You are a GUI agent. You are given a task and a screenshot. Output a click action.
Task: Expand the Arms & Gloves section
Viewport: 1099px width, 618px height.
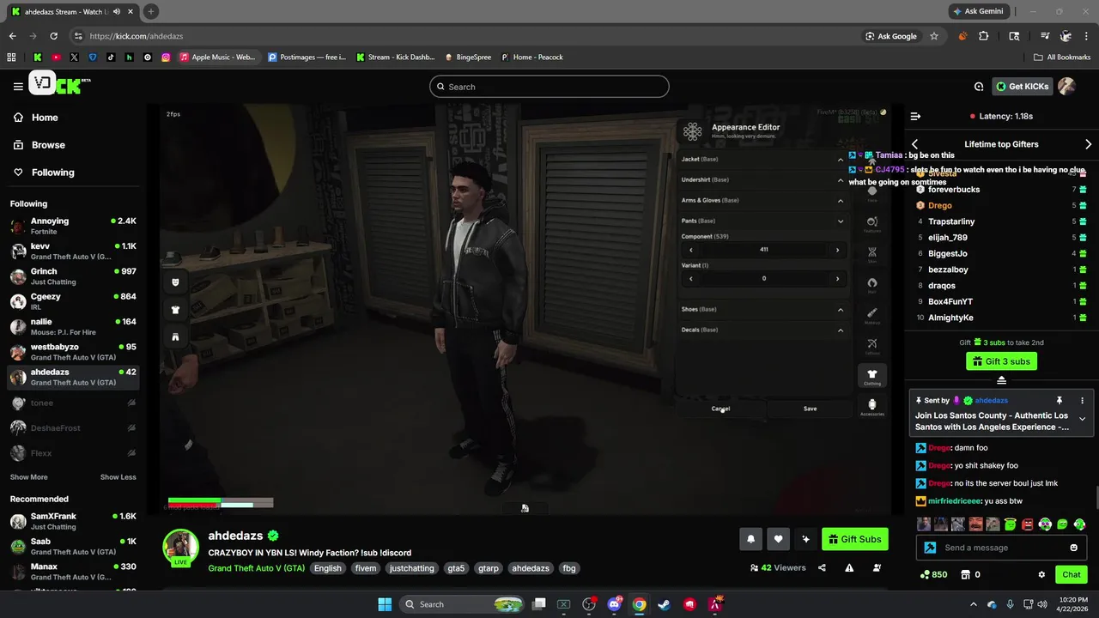pyautogui.click(x=762, y=200)
